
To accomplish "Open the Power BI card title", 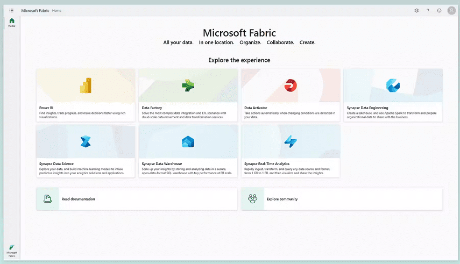I will [46, 108].
